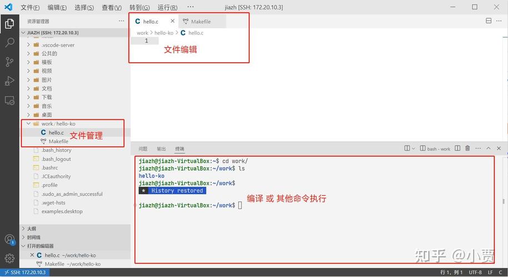Close the hello.c editor tab
The width and height of the screenshot is (508, 277).
pyautogui.click(x=172, y=21)
